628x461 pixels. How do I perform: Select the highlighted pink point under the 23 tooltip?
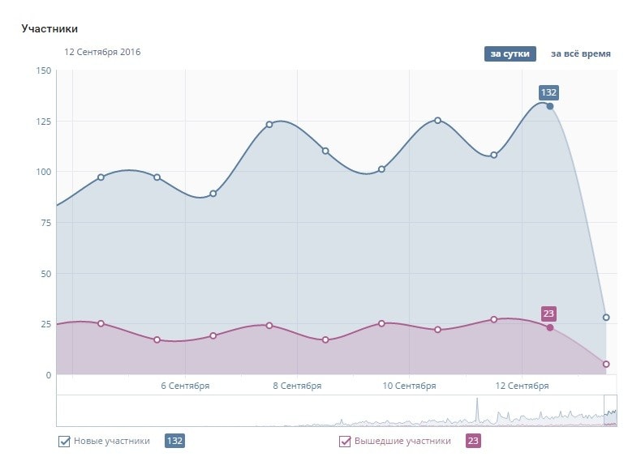point(550,327)
